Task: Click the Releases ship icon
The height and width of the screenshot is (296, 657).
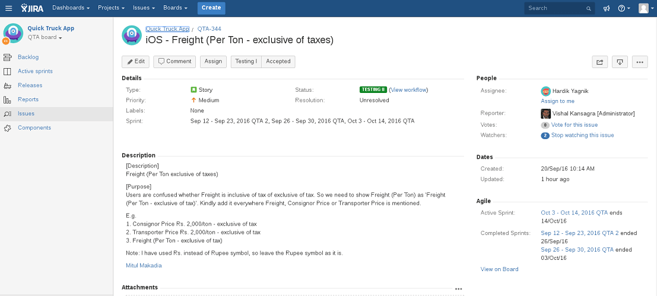Action: coord(7,86)
